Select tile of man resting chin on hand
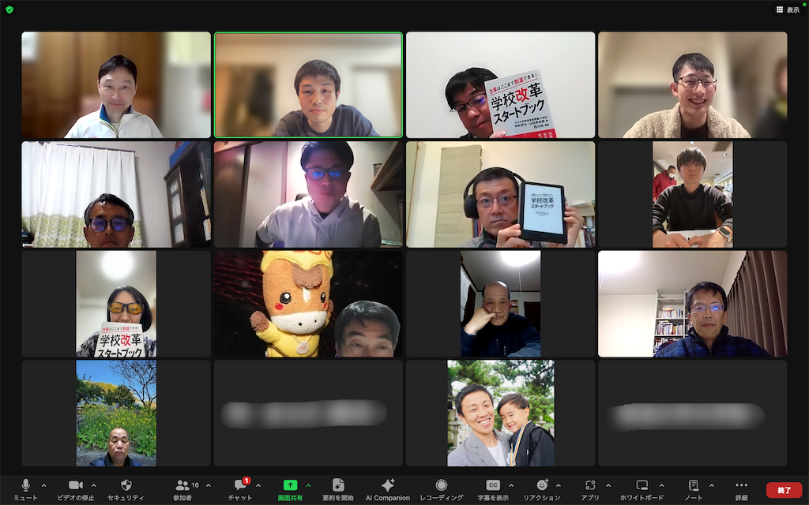The height and width of the screenshot is (505, 809). tap(500, 304)
